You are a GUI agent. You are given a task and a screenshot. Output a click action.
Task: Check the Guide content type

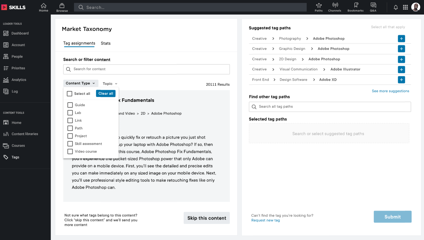(70, 105)
